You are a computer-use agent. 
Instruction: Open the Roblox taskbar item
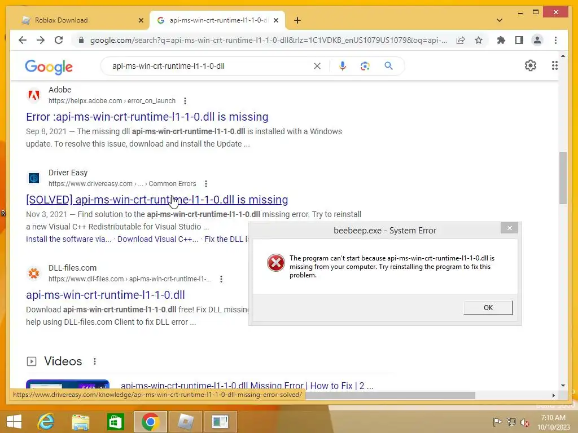[x=185, y=422]
